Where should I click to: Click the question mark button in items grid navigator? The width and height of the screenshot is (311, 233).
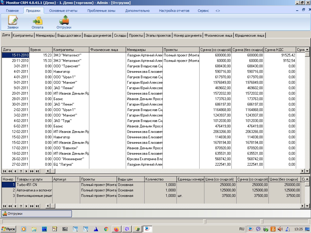pos(21,206)
